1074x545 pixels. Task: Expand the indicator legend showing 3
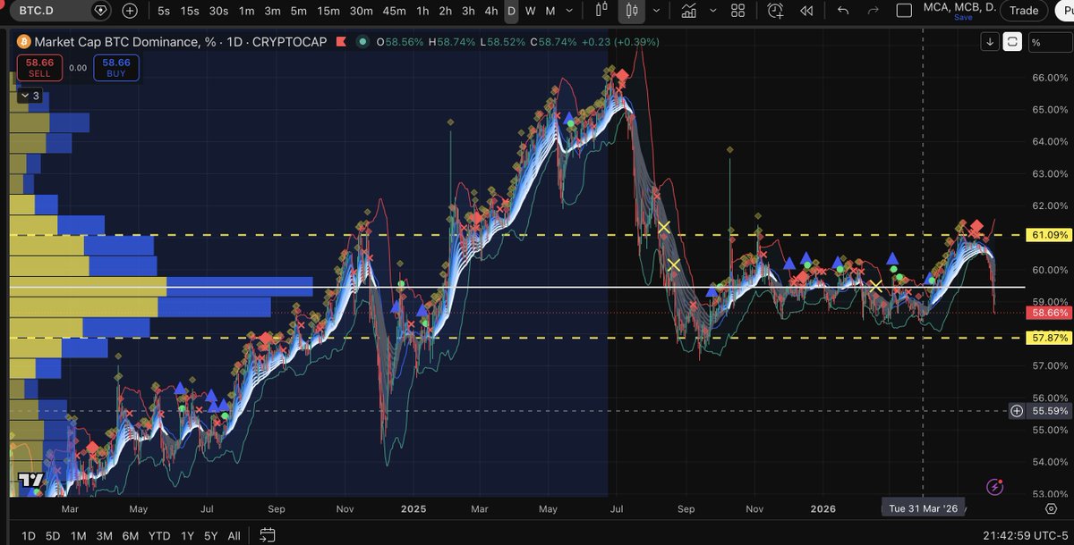point(30,95)
